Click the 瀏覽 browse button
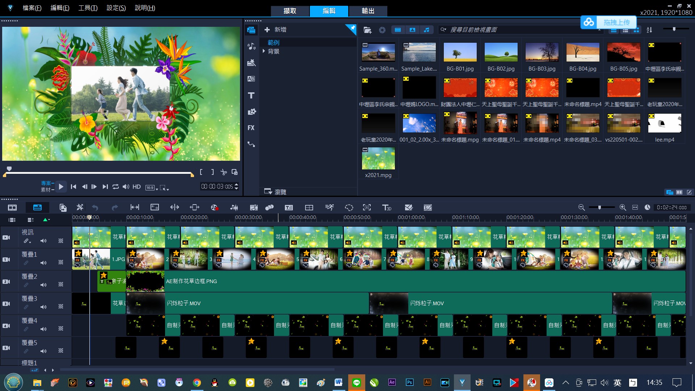This screenshot has width=695, height=391. pos(275,192)
